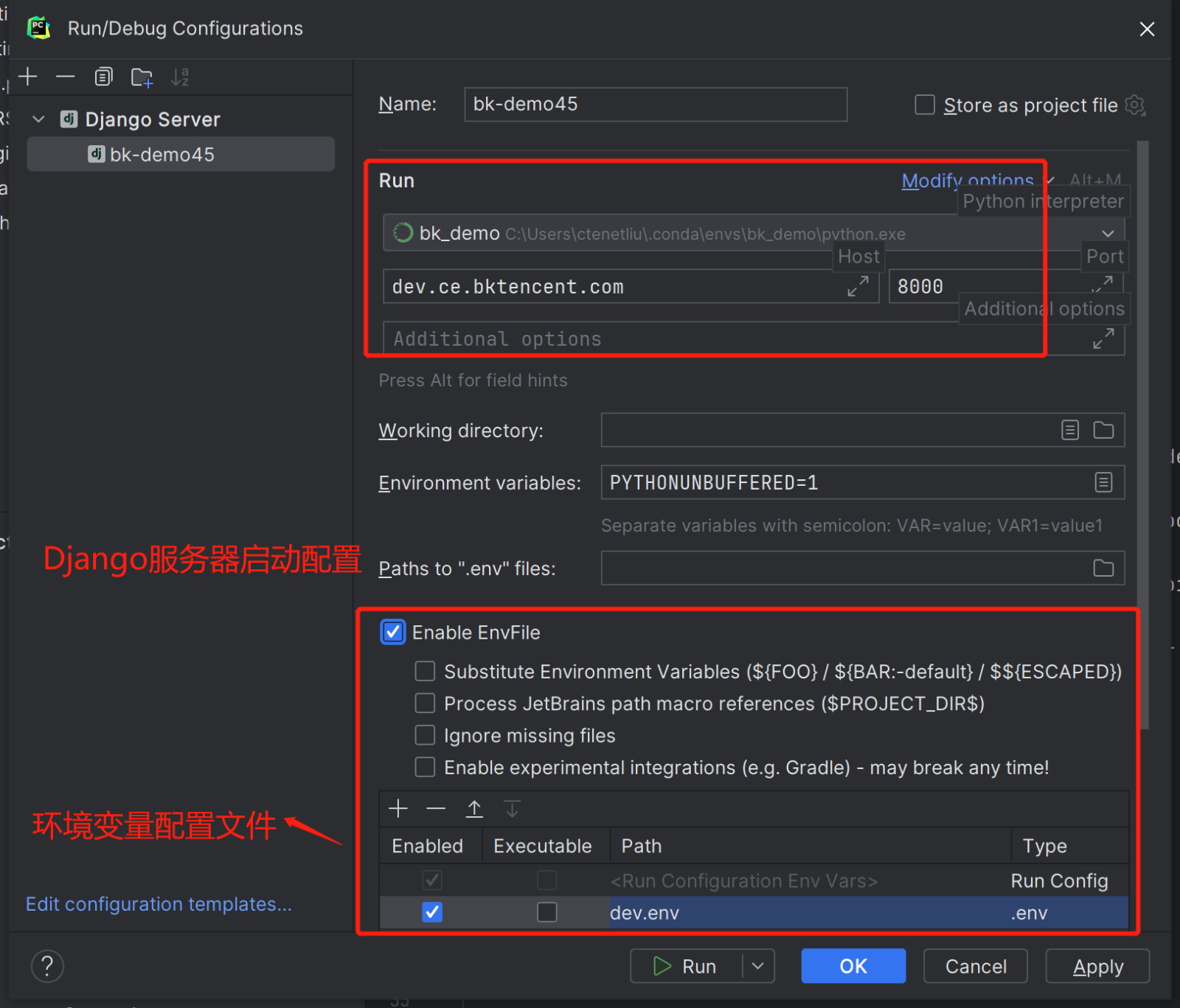Click the Copy Configuration icon
The image size is (1180, 1008).
click(x=103, y=77)
